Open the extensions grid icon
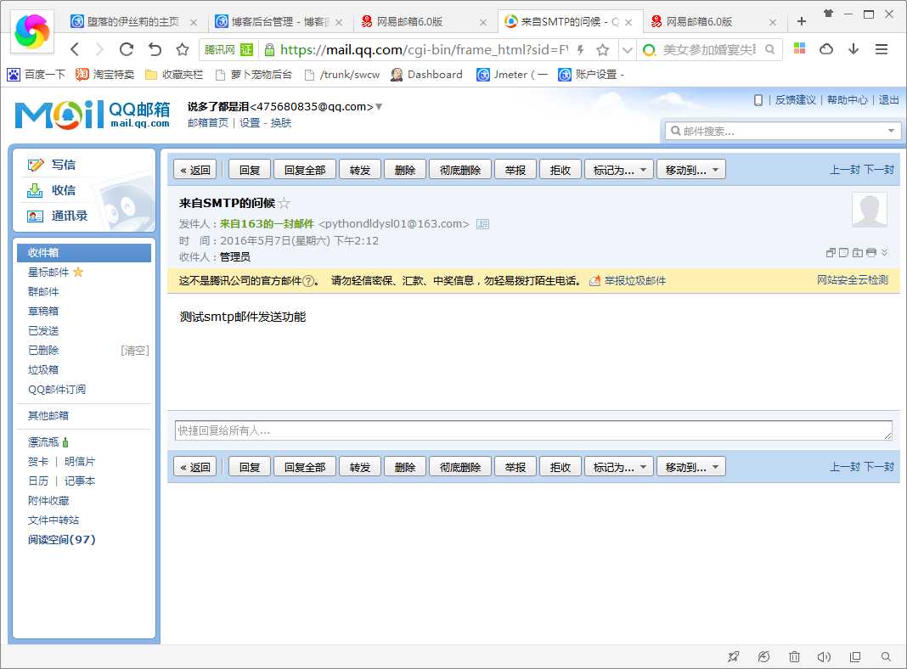The height and width of the screenshot is (669, 907). 799,49
